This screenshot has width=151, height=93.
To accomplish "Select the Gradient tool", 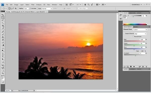I will [3, 45].
